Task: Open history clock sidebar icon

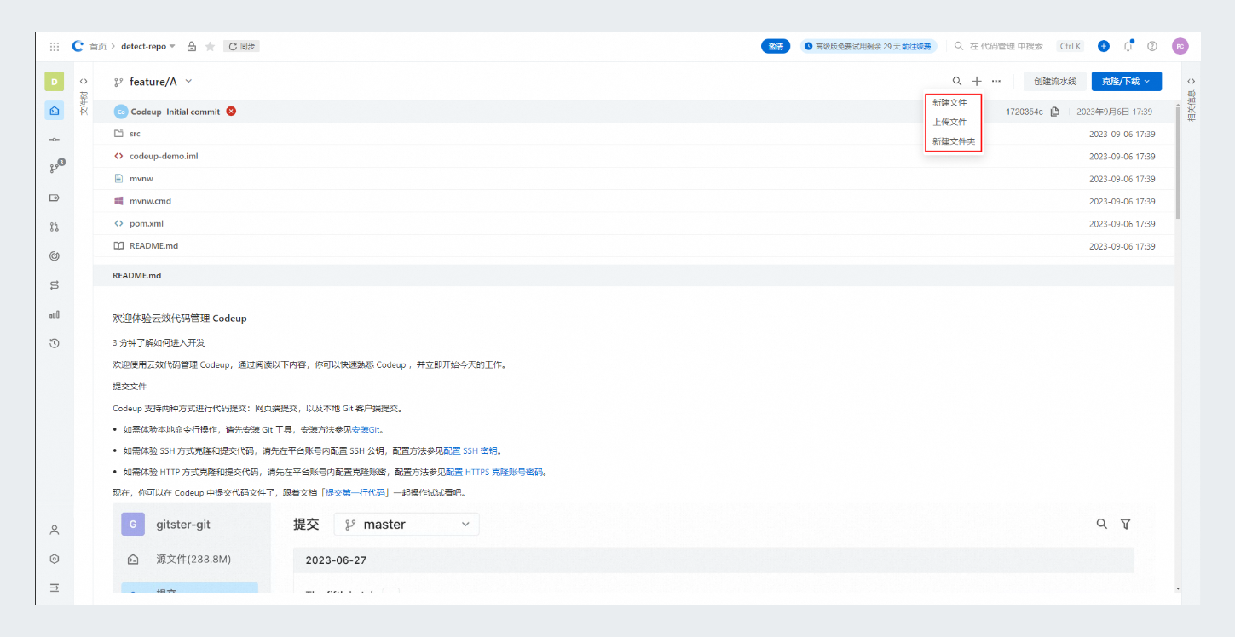Action: click(55, 343)
